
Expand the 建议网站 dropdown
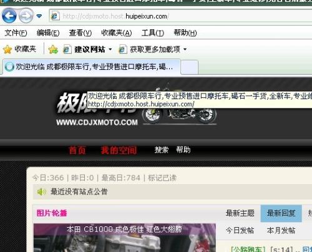point(110,49)
